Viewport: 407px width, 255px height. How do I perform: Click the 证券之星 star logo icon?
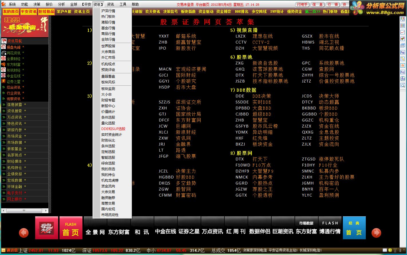pos(3,81)
